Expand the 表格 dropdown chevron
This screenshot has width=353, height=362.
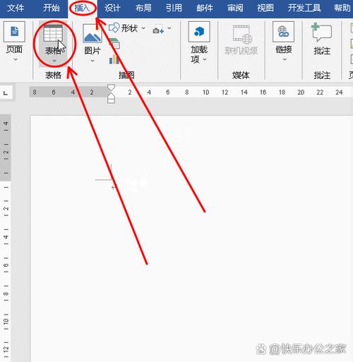coord(54,61)
